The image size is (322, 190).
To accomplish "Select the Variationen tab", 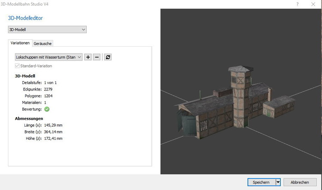I will [x=20, y=43].
